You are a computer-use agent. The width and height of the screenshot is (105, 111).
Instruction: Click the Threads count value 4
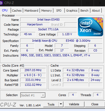coord(97,95)
